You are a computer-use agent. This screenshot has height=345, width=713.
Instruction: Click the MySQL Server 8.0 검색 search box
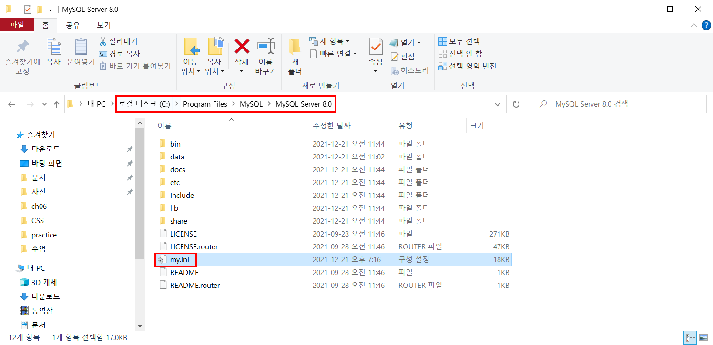tap(619, 104)
